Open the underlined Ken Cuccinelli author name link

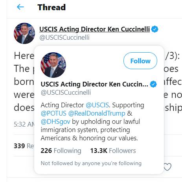(94, 29)
